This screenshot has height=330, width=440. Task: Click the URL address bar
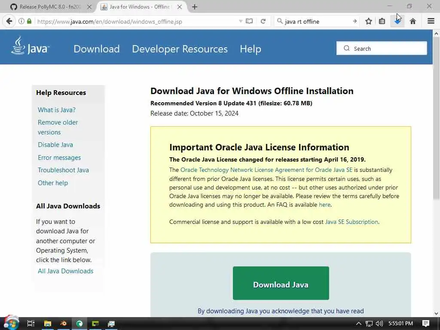click(137, 21)
